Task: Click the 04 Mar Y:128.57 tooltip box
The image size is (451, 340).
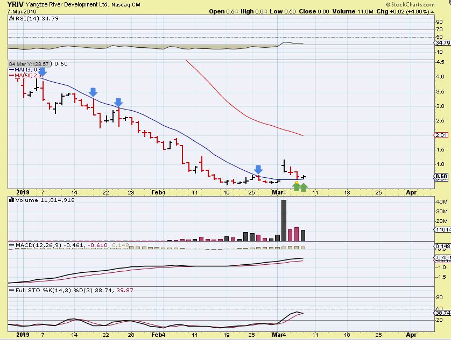Action: pyautogui.click(x=29, y=64)
